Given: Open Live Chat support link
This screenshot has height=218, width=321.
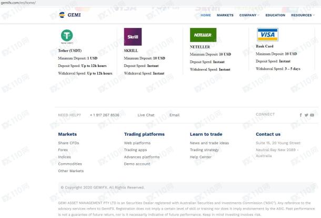Looking at the screenshot, I should (x=146, y=115).
